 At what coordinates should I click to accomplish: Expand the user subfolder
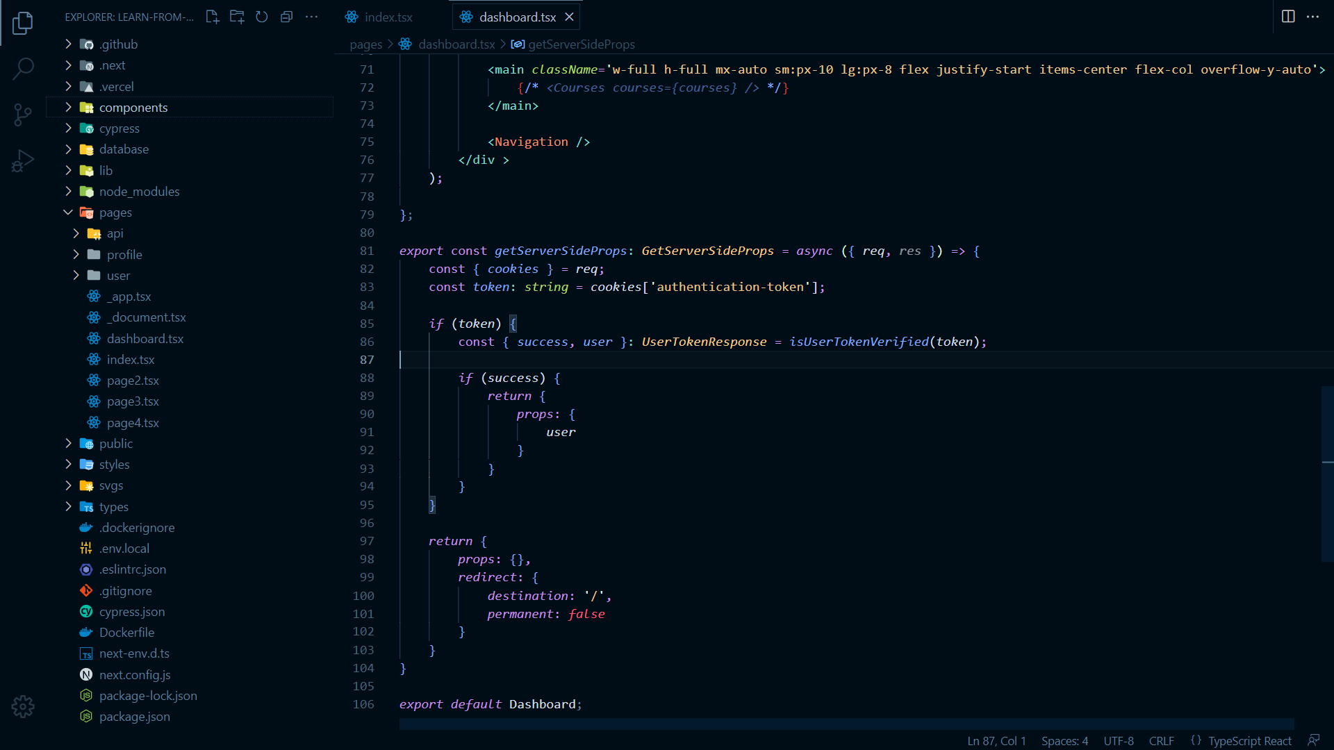190,276
